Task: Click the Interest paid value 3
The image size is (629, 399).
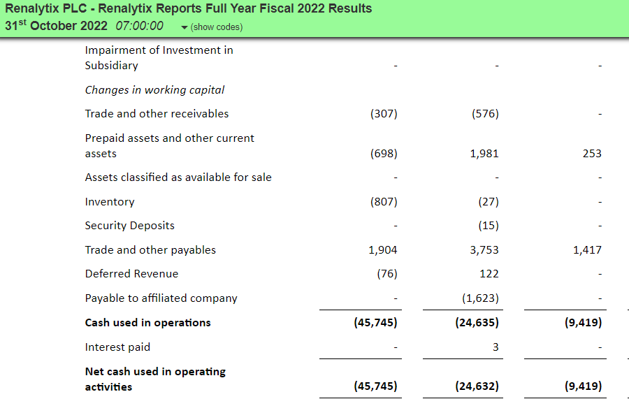Action: [x=496, y=347]
